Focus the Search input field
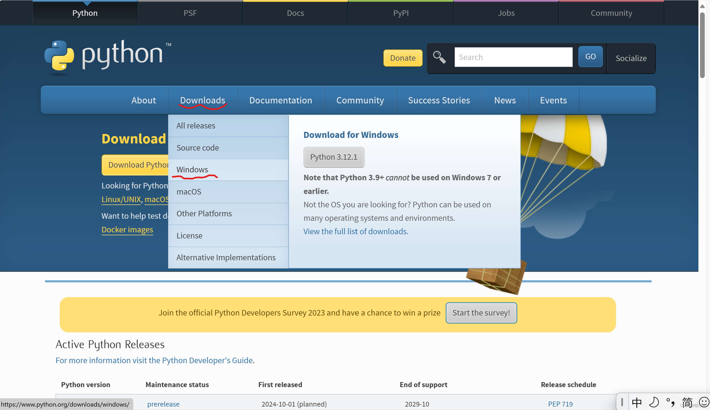This screenshot has height=410, width=710. (x=513, y=57)
